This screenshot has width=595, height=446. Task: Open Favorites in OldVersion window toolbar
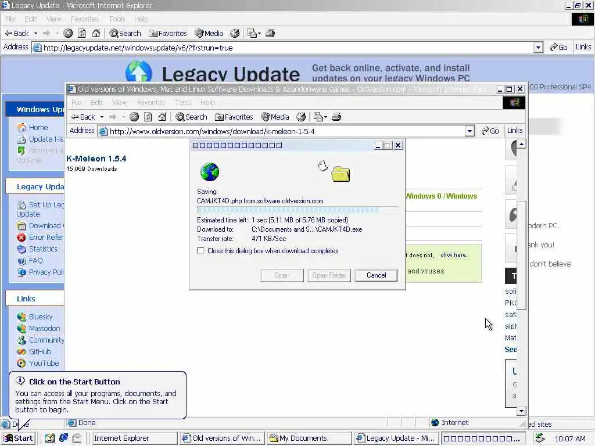tap(234, 117)
